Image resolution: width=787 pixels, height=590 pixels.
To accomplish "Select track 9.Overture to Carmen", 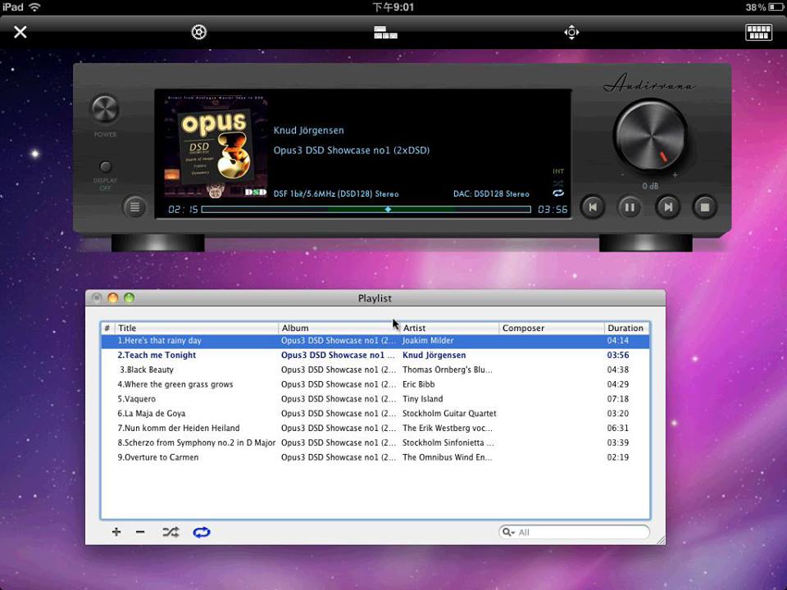I will coord(375,457).
